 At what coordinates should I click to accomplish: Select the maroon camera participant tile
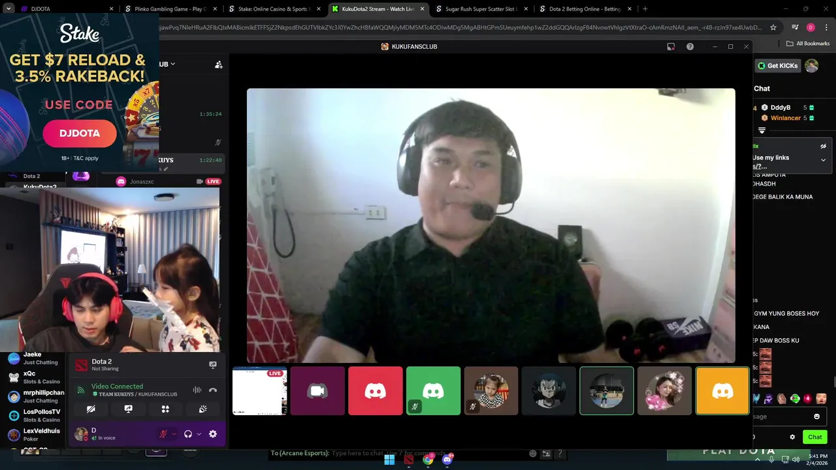coord(317,390)
